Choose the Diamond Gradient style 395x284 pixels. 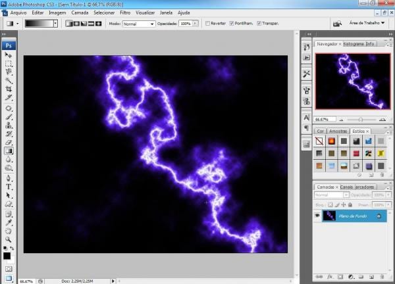99,24
